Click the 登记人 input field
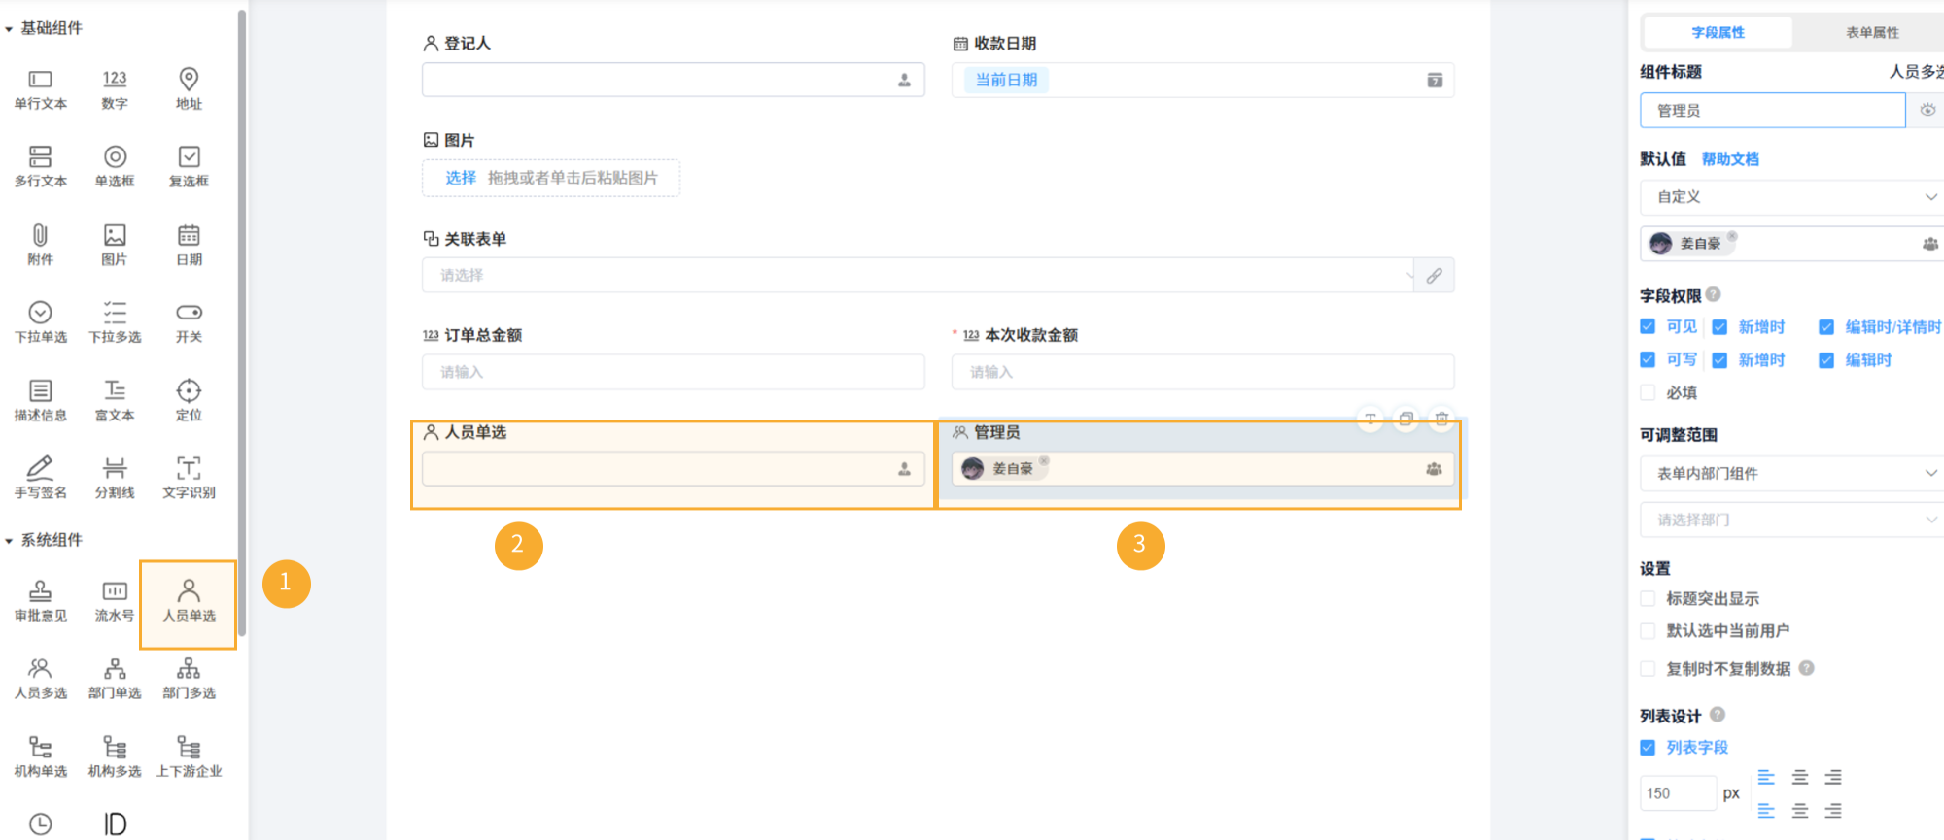Viewport: 1944px width, 840px height. pos(674,81)
